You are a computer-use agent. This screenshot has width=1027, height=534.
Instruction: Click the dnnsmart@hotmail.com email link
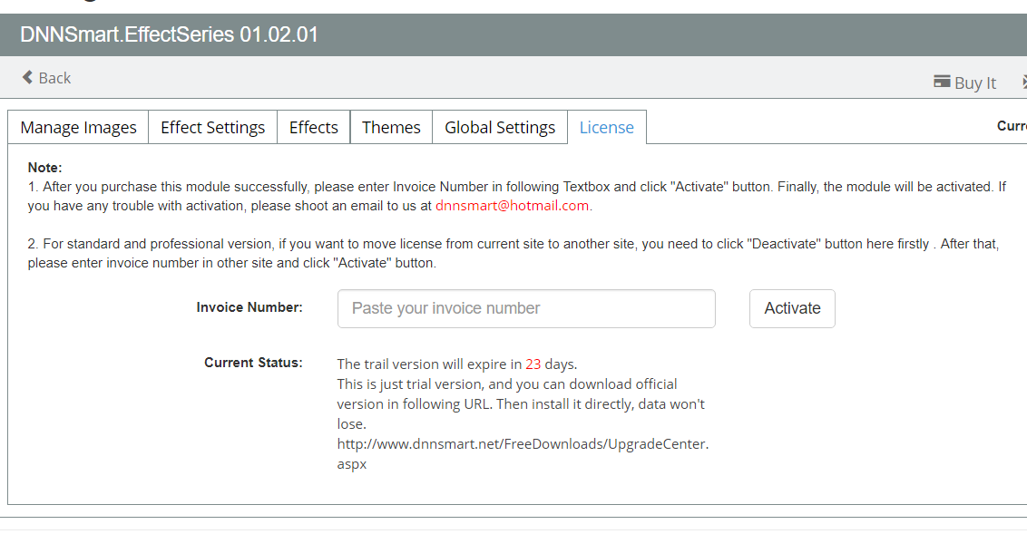point(513,206)
